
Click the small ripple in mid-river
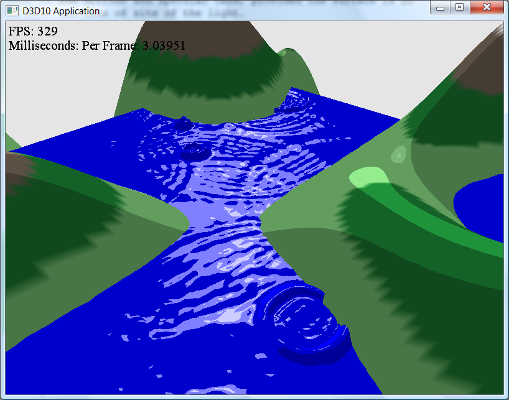coord(197,151)
